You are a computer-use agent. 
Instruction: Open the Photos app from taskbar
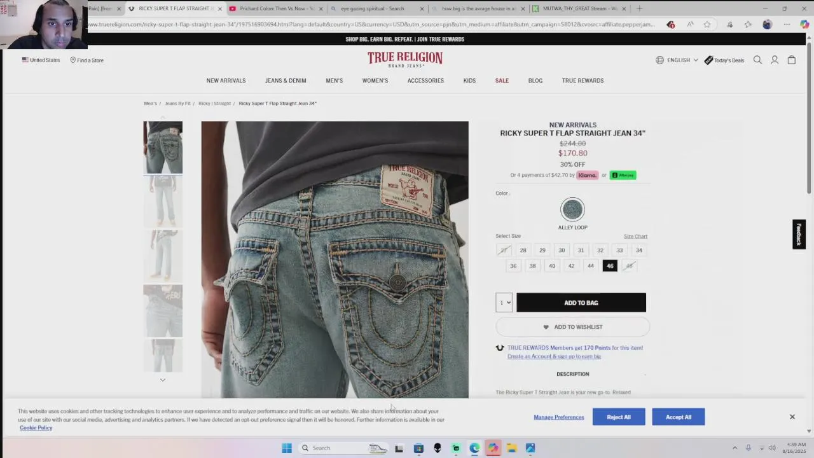530,448
